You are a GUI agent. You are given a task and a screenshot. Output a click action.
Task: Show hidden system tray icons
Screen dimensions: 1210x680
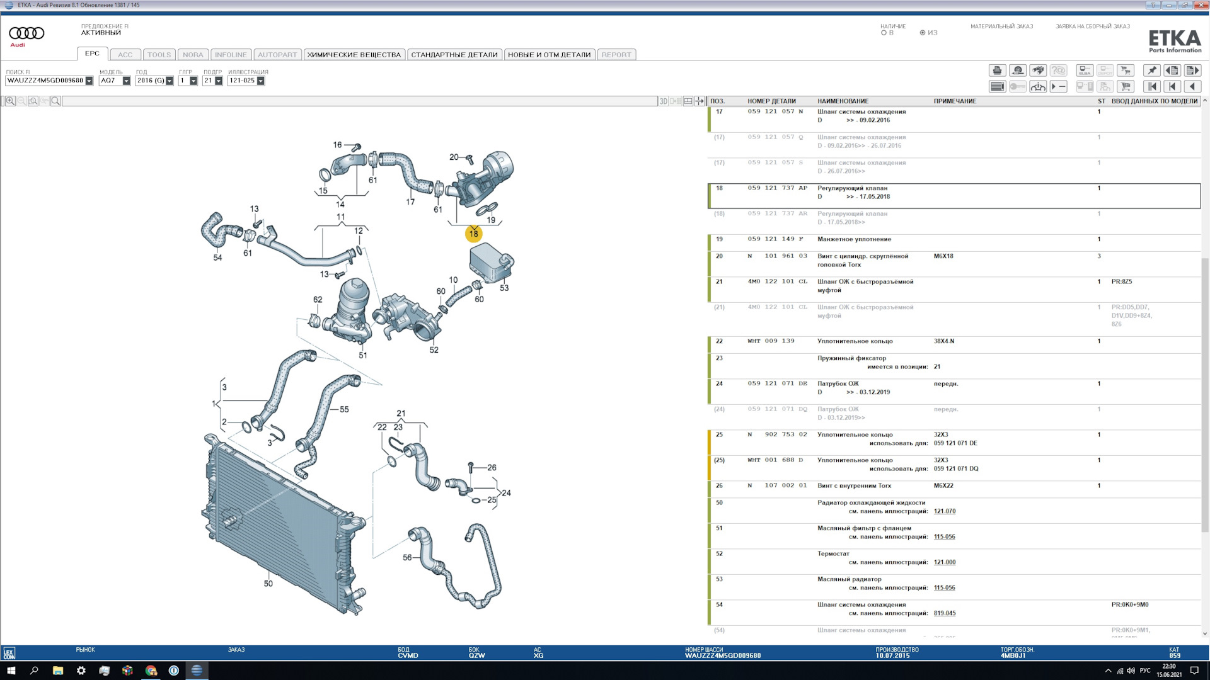1108,671
